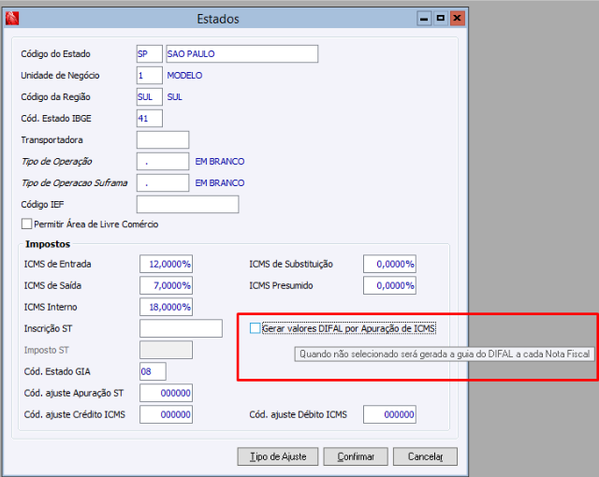Click the SUL description text beside region code
The width and height of the screenshot is (599, 477).
coord(175,97)
